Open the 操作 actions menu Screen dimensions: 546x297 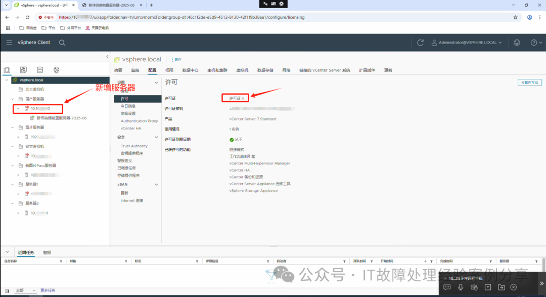tap(176, 60)
